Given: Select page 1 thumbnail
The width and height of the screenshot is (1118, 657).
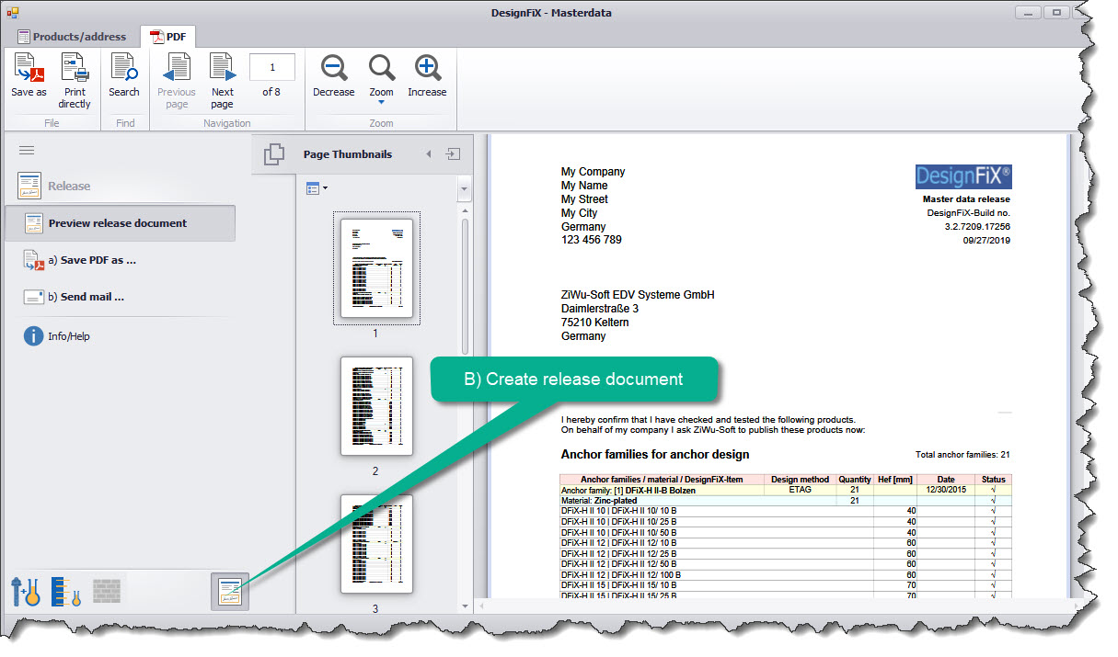Looking at the screenshot, I should (x=376, y=268).
